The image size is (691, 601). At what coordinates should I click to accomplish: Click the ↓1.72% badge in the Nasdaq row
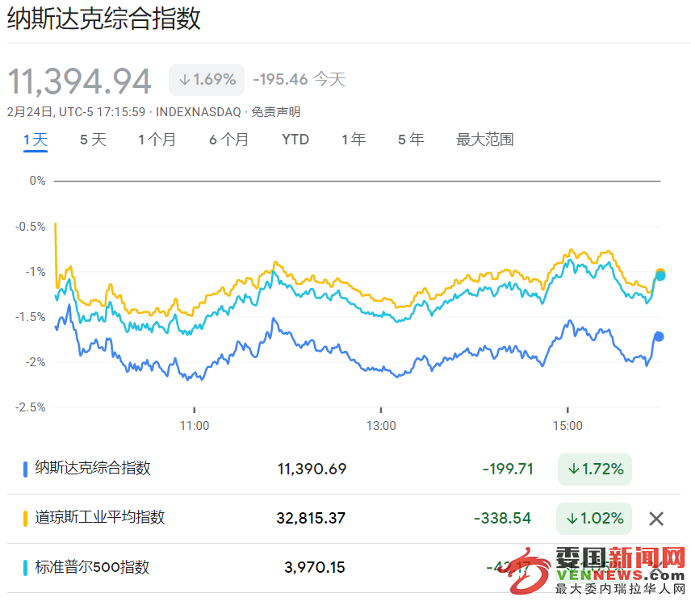pos(595,470)
